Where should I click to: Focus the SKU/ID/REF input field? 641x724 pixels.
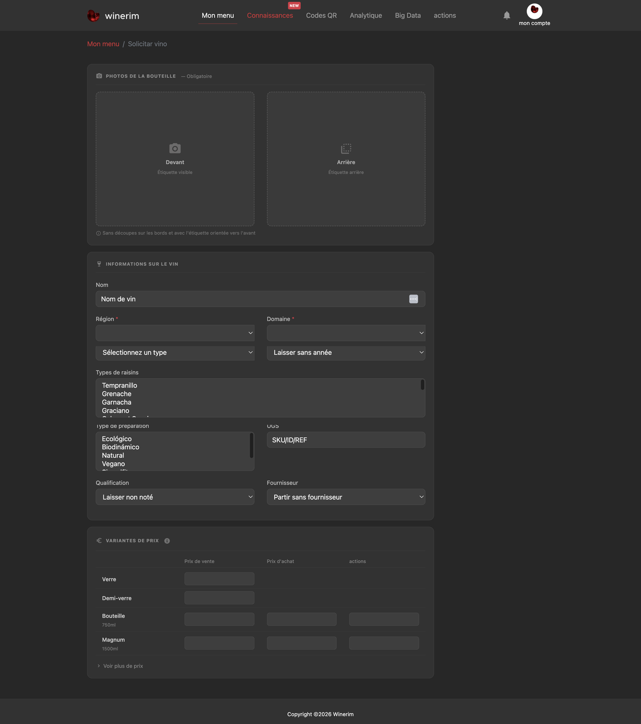click(x=346, y=440)
